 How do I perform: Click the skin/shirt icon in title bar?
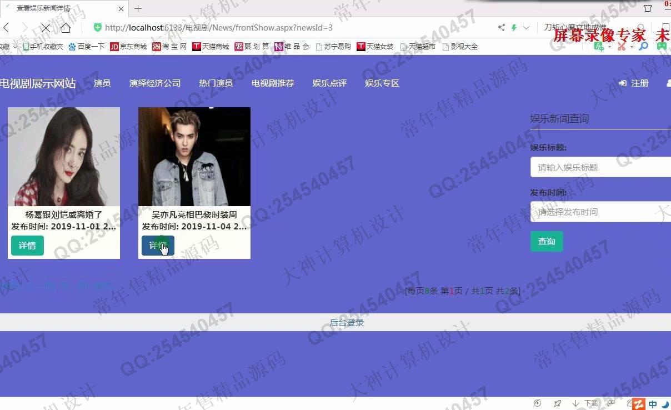[x=648, y=8]
